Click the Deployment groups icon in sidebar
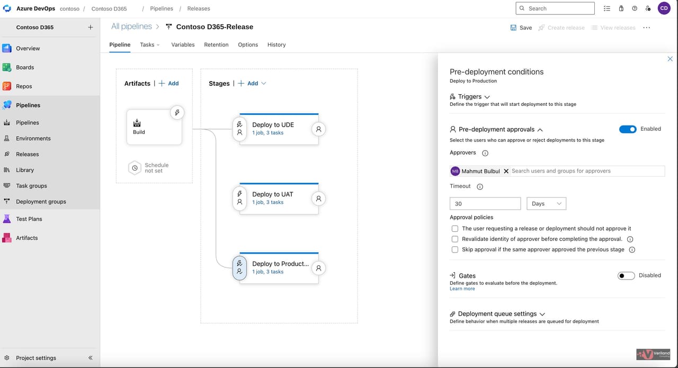 pos(7,202)
